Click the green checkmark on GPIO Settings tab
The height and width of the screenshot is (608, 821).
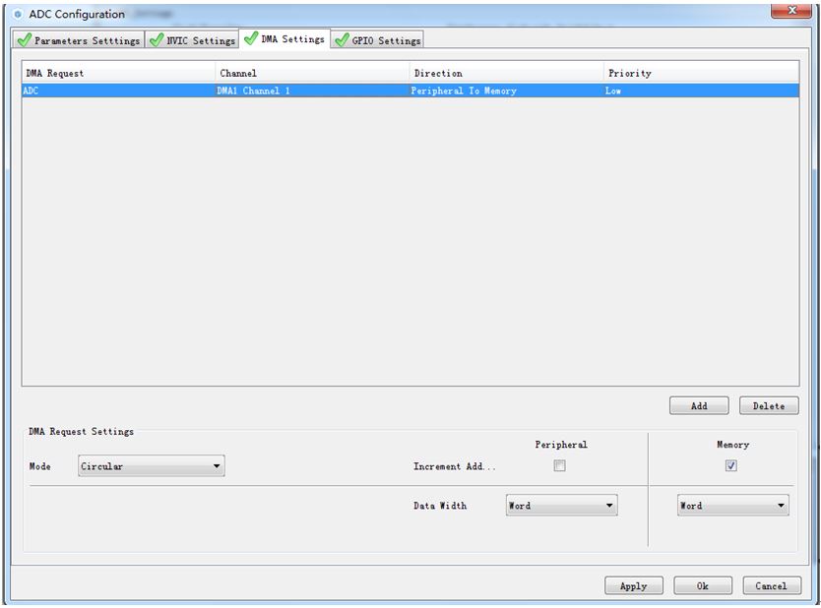coord(342,40)
